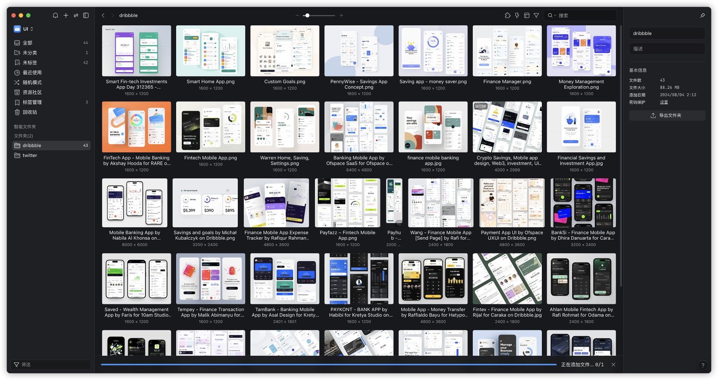Click the 导出文件夹 button
This screenshot has width=718, height=380.
tap(667, 115)
